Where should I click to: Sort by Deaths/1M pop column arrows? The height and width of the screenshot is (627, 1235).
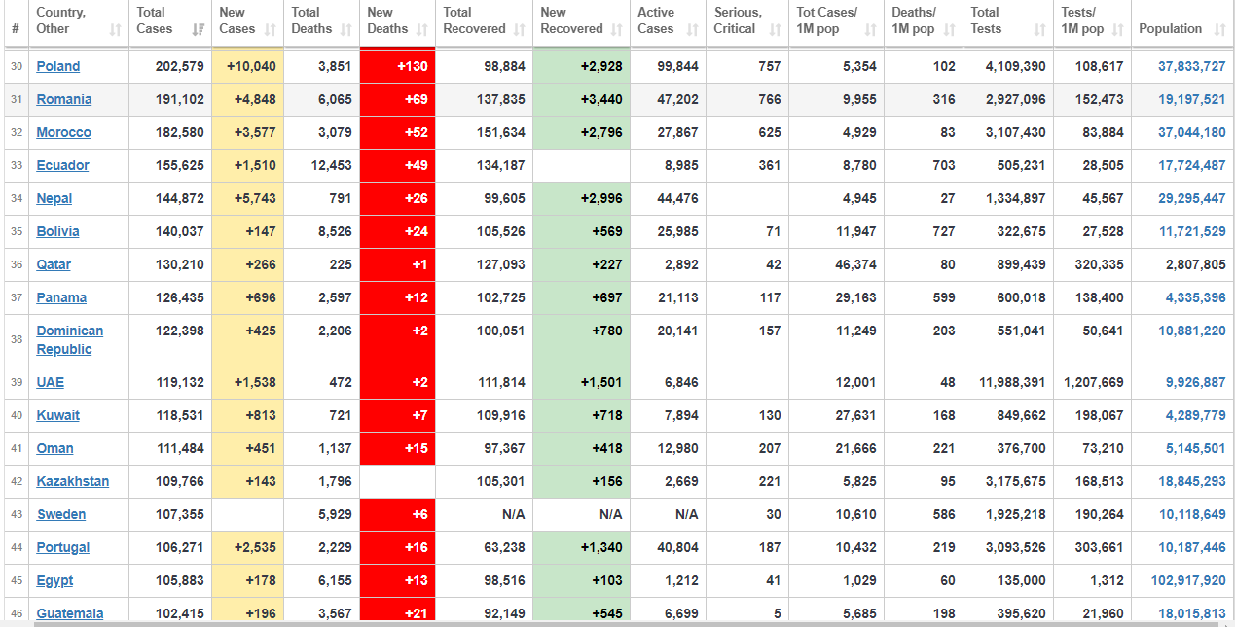pyautogui.click(x=951, y=30)
